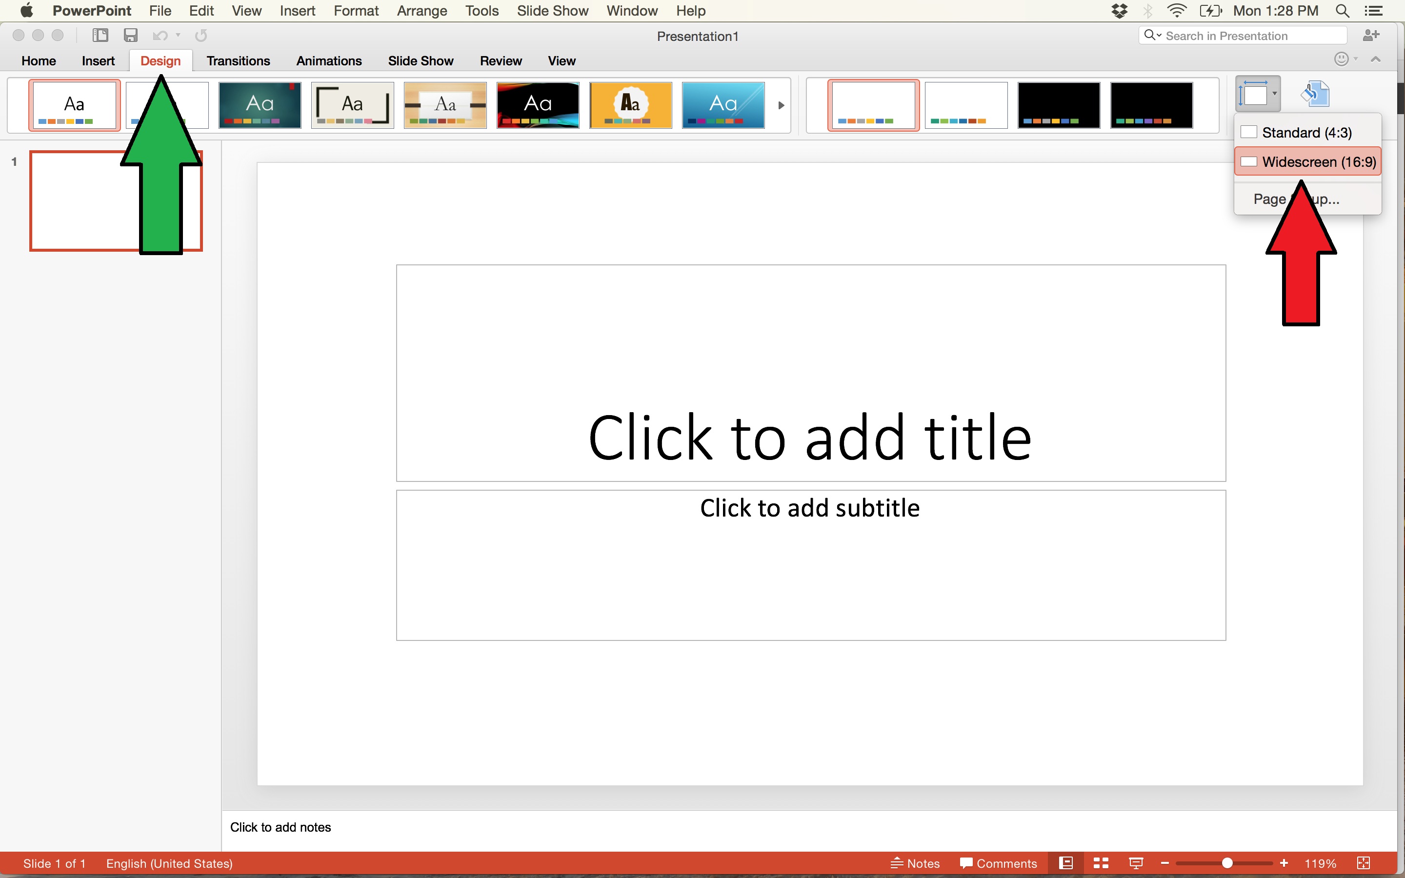Screen dimensions: 1405x878
Task: Toggle the Comments pane button
Action: coord(999,863)
